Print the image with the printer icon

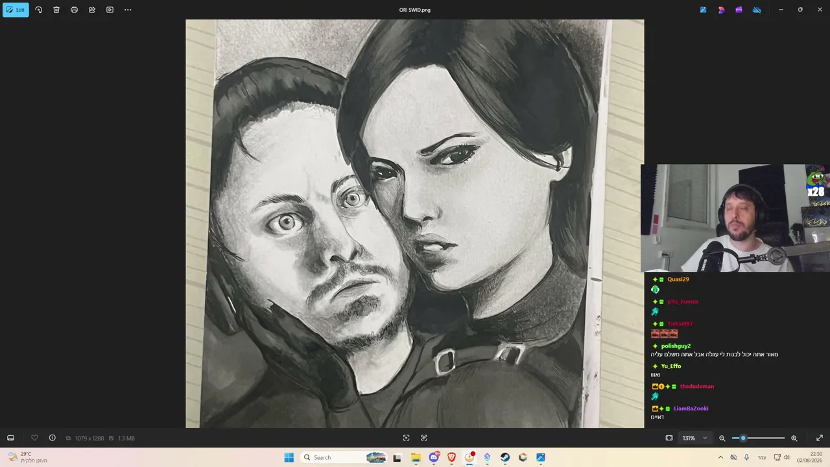pos(74,10)
